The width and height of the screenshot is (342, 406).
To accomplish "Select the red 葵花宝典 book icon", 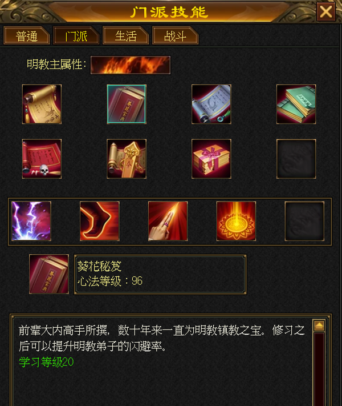I will (x=127, y=104).
